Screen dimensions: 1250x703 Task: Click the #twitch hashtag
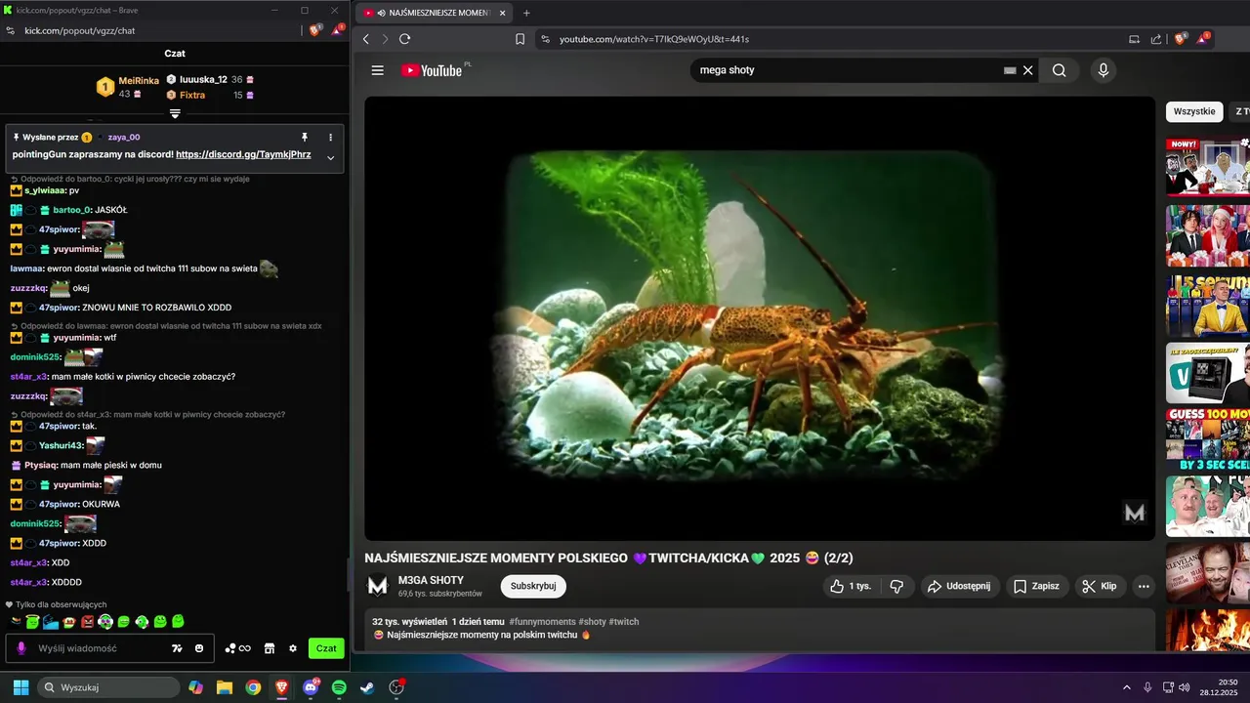624,622
